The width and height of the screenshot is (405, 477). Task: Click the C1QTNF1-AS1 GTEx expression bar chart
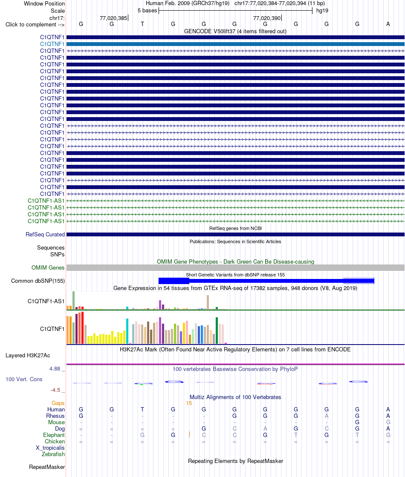147,301
